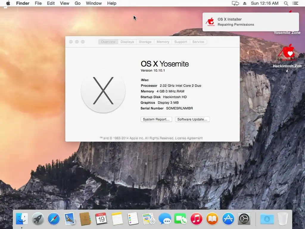The width and height of the screenshot is (305, 229).
Task: Click the Display 3 MB graphics value
Action: pos(168,103)
